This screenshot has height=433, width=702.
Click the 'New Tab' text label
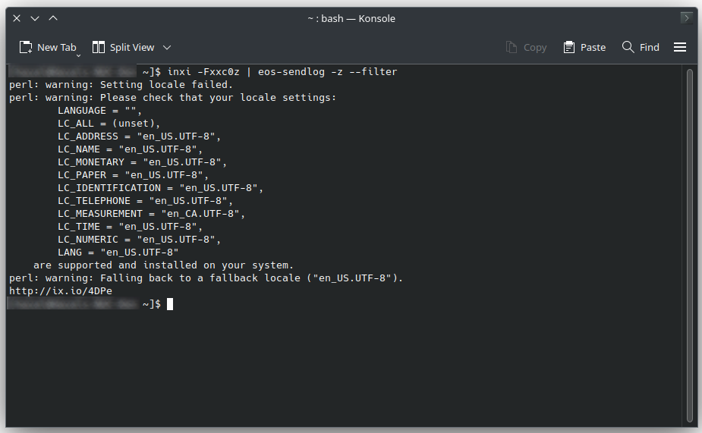pyautogui.click(x=57, y=48)
